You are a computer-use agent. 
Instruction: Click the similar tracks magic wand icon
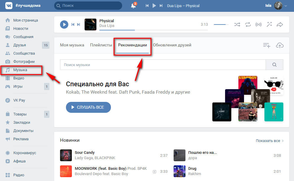(x=269, y=25)
